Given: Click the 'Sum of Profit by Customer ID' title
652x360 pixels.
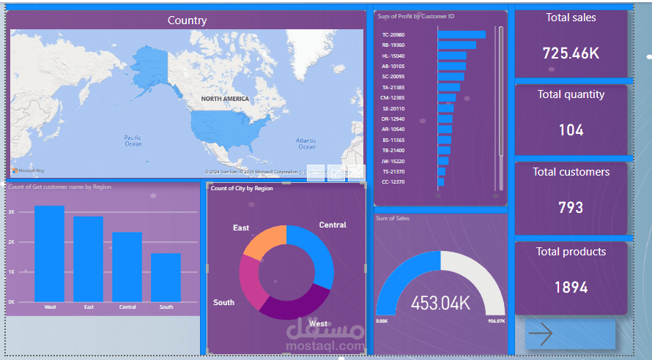Looking at the screenshot, I should [x=416, y=16].
